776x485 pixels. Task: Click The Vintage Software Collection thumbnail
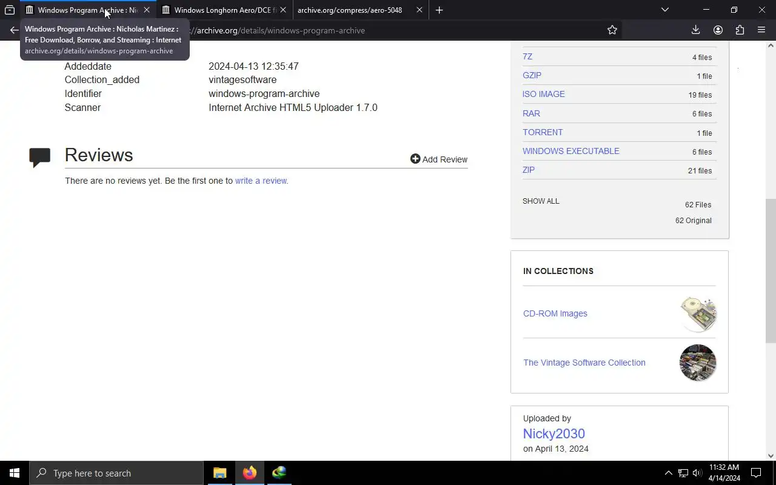[x=698, y=363]
